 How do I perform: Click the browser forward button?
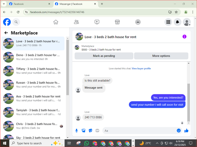click(x=11, y=12)
